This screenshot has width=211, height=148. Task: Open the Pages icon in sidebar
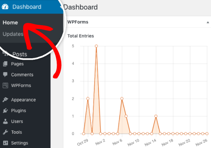click(5, 64)
